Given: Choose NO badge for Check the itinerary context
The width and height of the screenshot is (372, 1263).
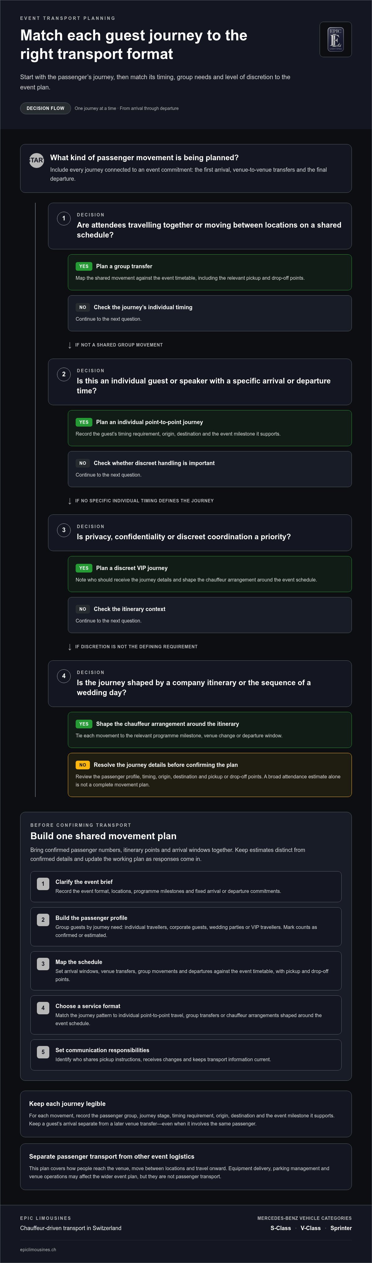Looking at the screenshot, I should pos(83,609).
